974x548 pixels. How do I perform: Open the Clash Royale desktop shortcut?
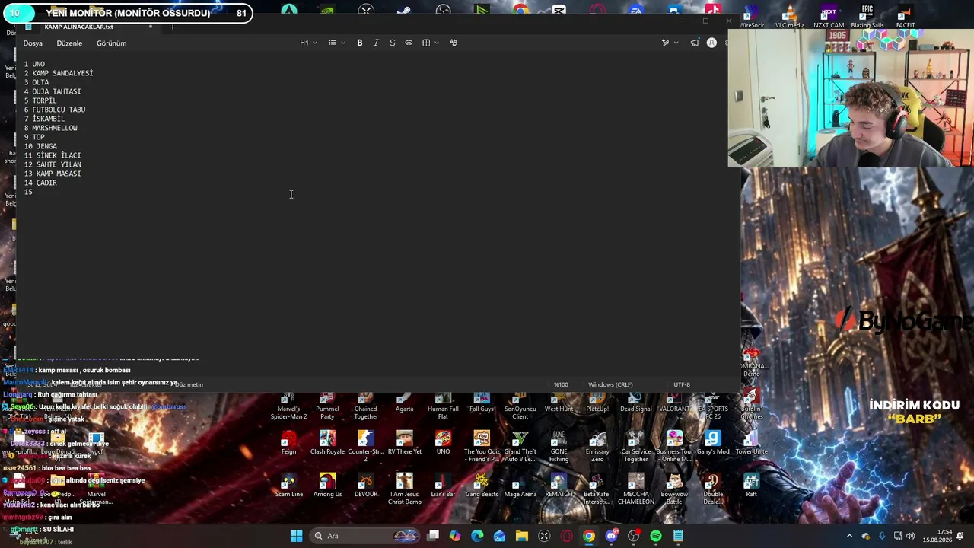[327, 442]
